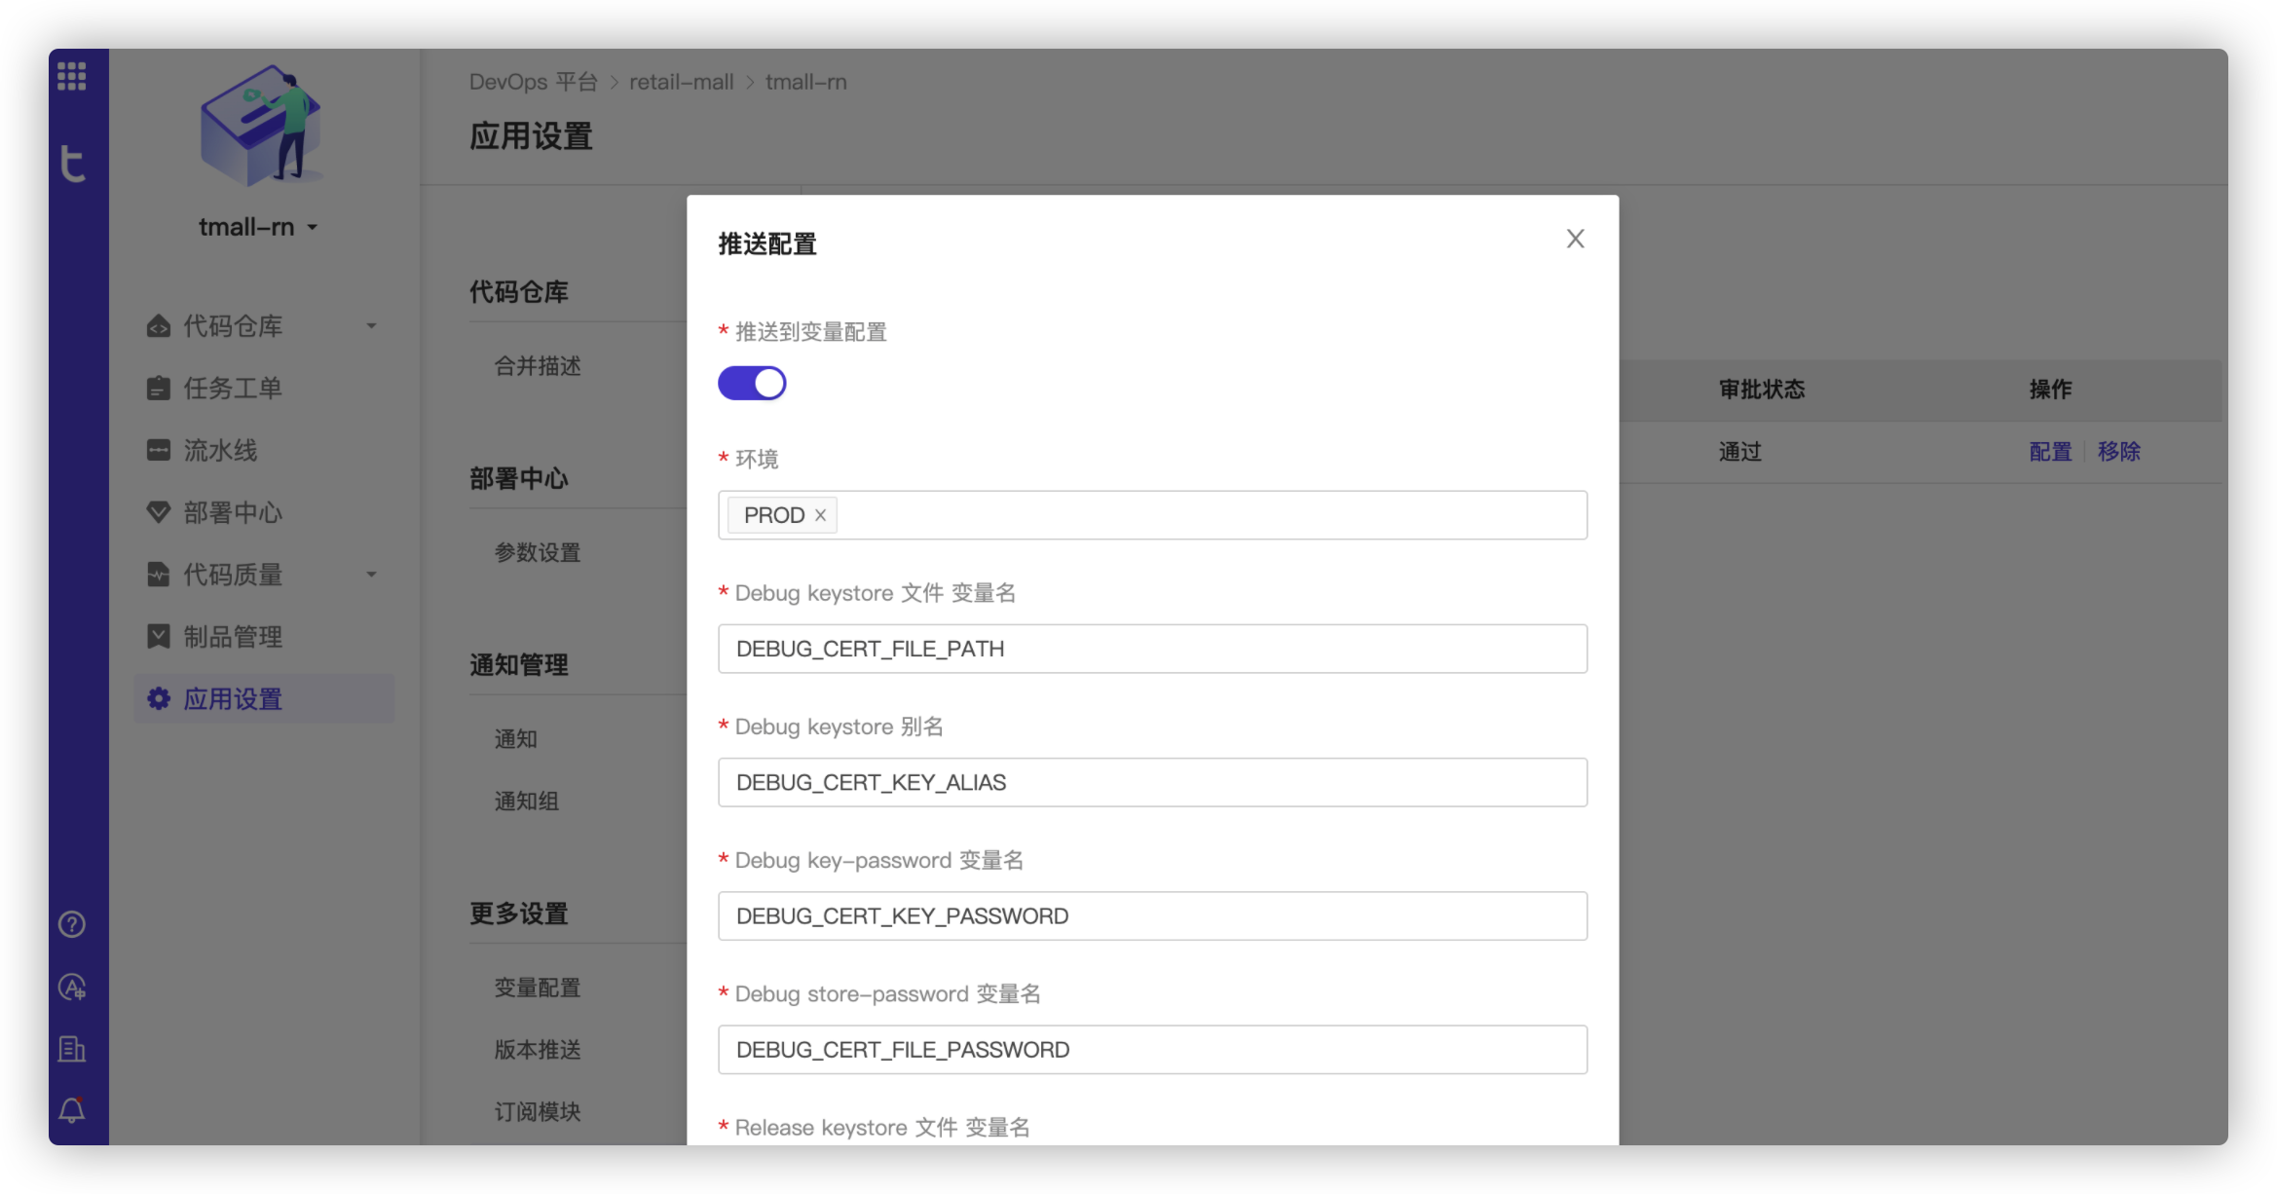Screen dimensions: 2277x1194
Task: Click 移除 to remove the entry
Action: click(x=2119, y=451)
